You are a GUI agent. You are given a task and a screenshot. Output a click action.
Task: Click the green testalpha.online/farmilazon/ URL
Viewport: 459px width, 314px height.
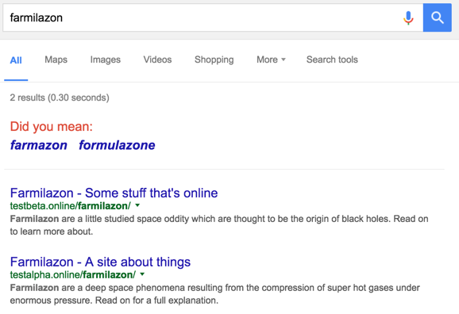pyautogui.click(x=72, y=275)
